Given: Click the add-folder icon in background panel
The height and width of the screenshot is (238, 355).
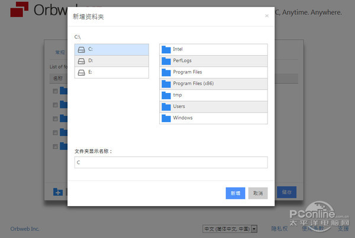Looking at the screenshot, I should 58,192.
